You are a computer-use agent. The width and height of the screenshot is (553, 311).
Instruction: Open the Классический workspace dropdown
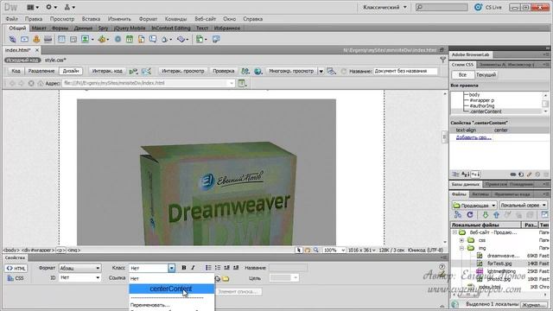click(x=385, y=7)
